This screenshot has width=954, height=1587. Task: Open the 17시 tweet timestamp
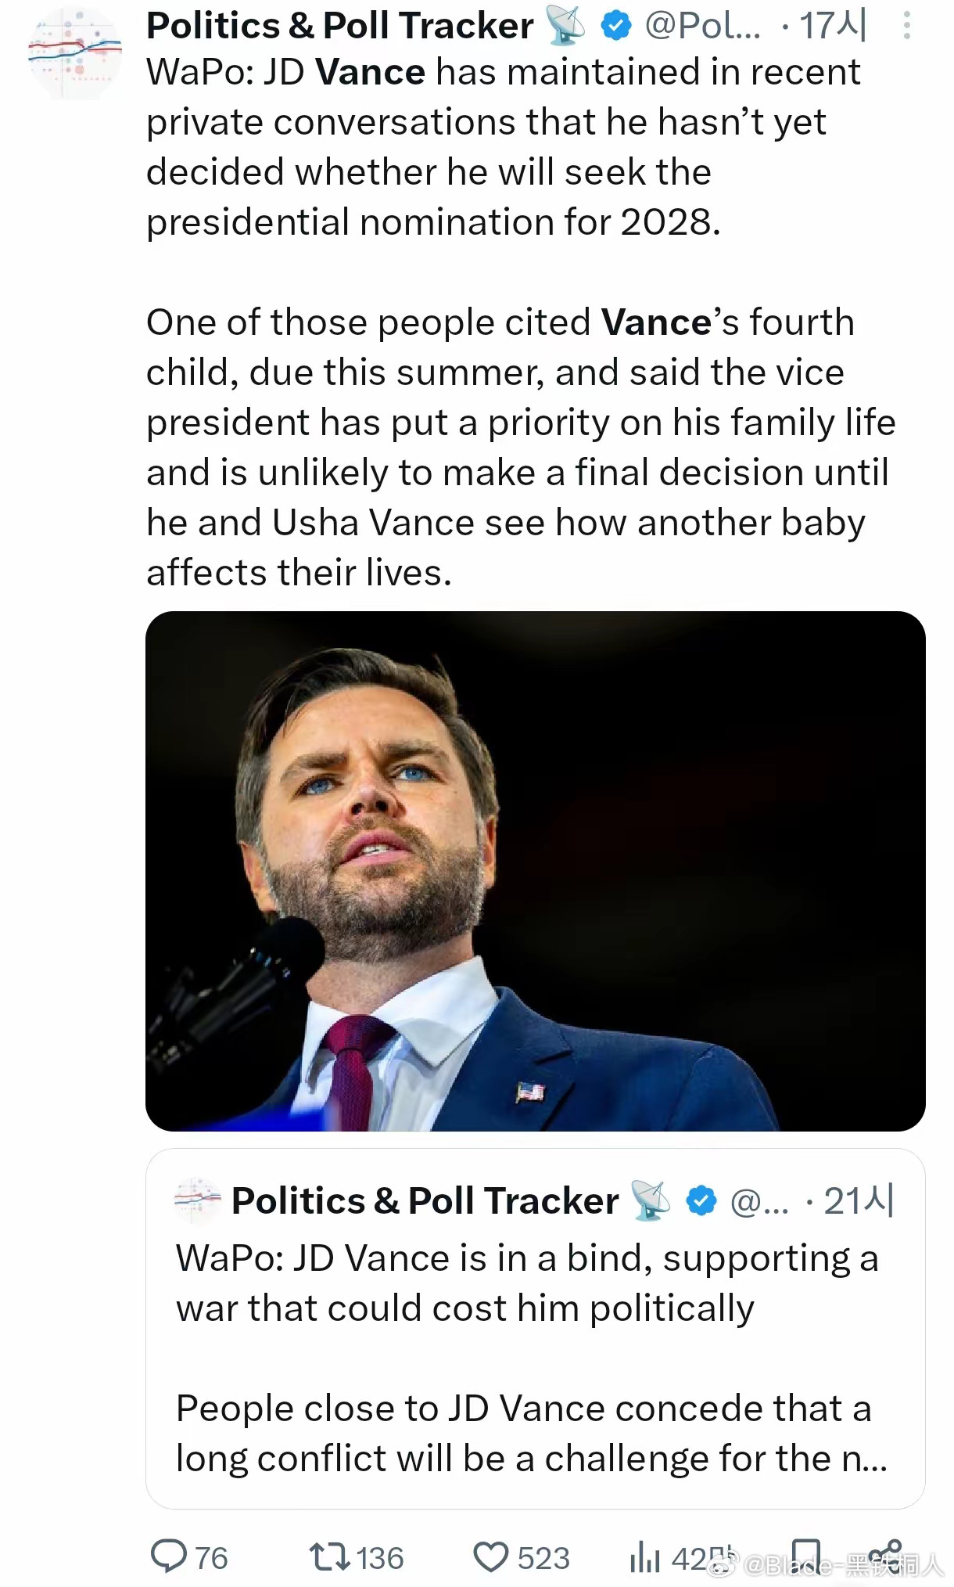832,27
